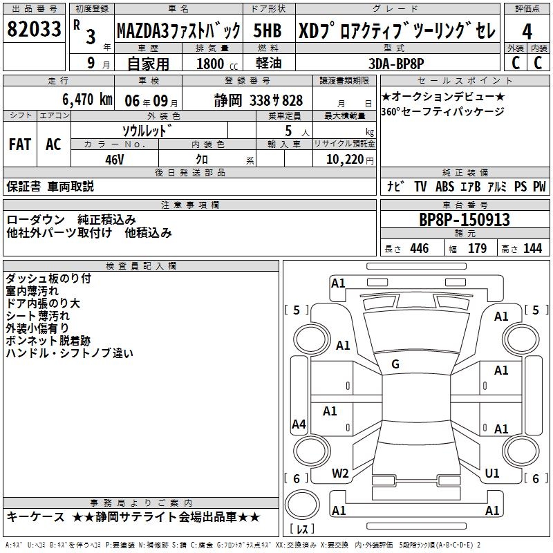Click the door type value 5HB
This screenshot has width=553, height=553.
coord(268,30)
